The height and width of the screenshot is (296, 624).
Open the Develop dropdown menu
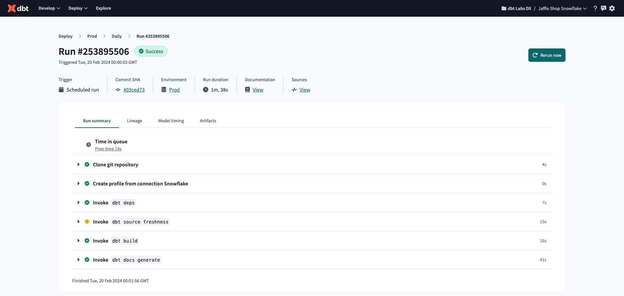point(49,8)
